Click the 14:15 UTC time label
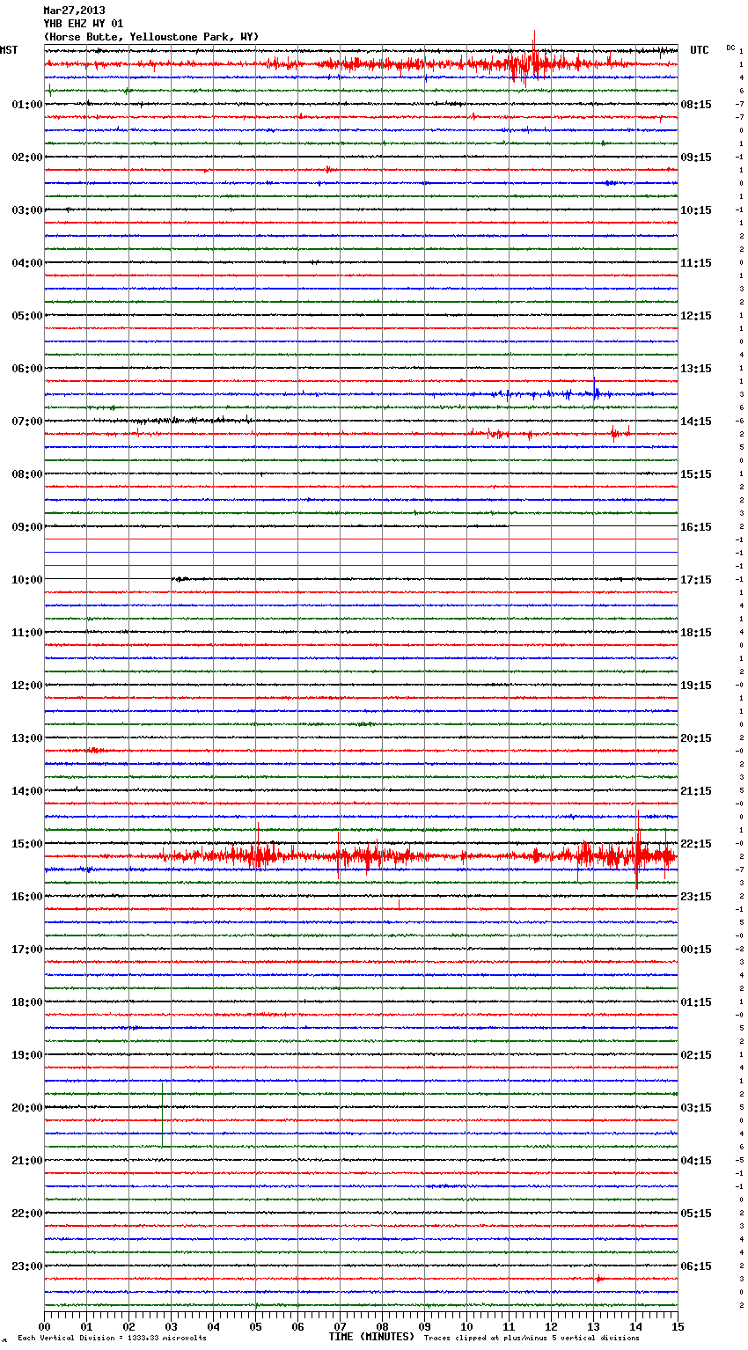Image resolution: width=748 pixels, height=1350 pixels. click(x=696, y=422)
